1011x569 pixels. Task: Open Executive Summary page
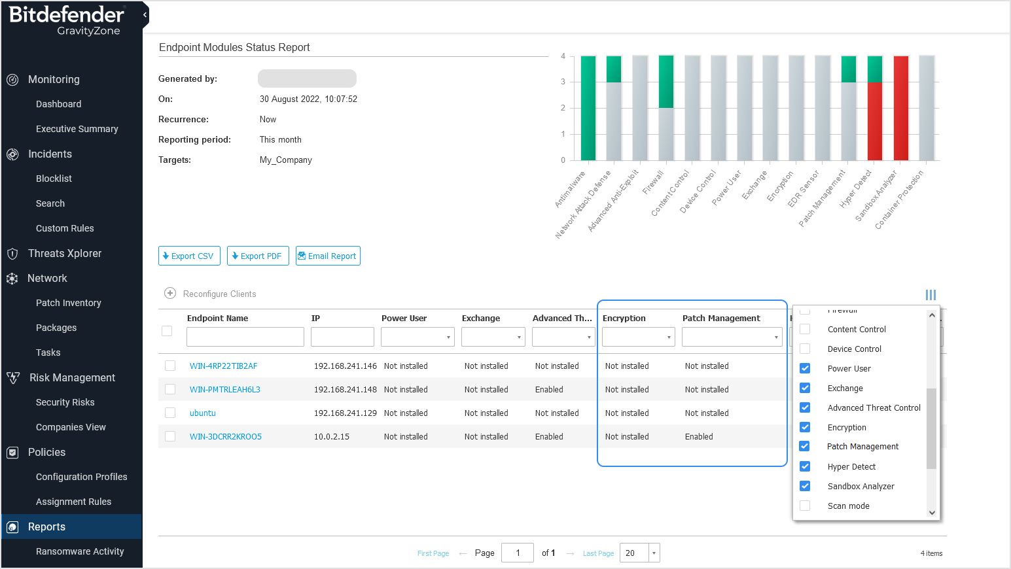tap(77, 129)
